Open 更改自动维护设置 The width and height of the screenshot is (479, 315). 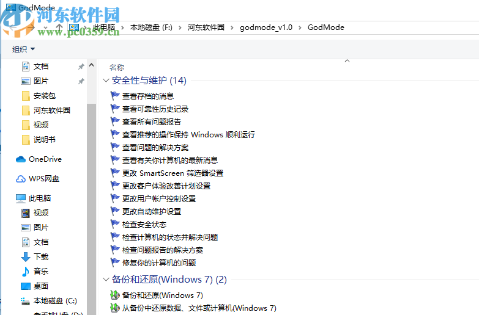pos(152,211)
